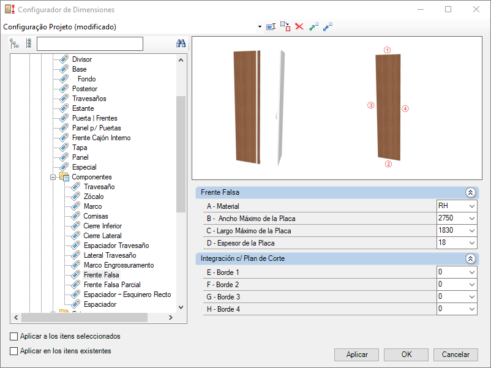Screen dimensions: 491x368
Task: Click the tag icon beside Posterior
Action: coord(64,88)
